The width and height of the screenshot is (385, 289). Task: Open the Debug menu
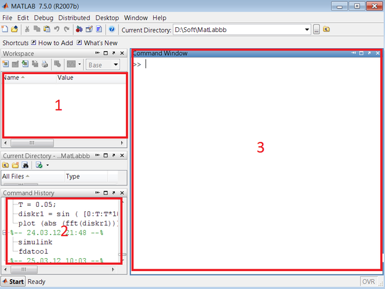click(x=43, y=18)
